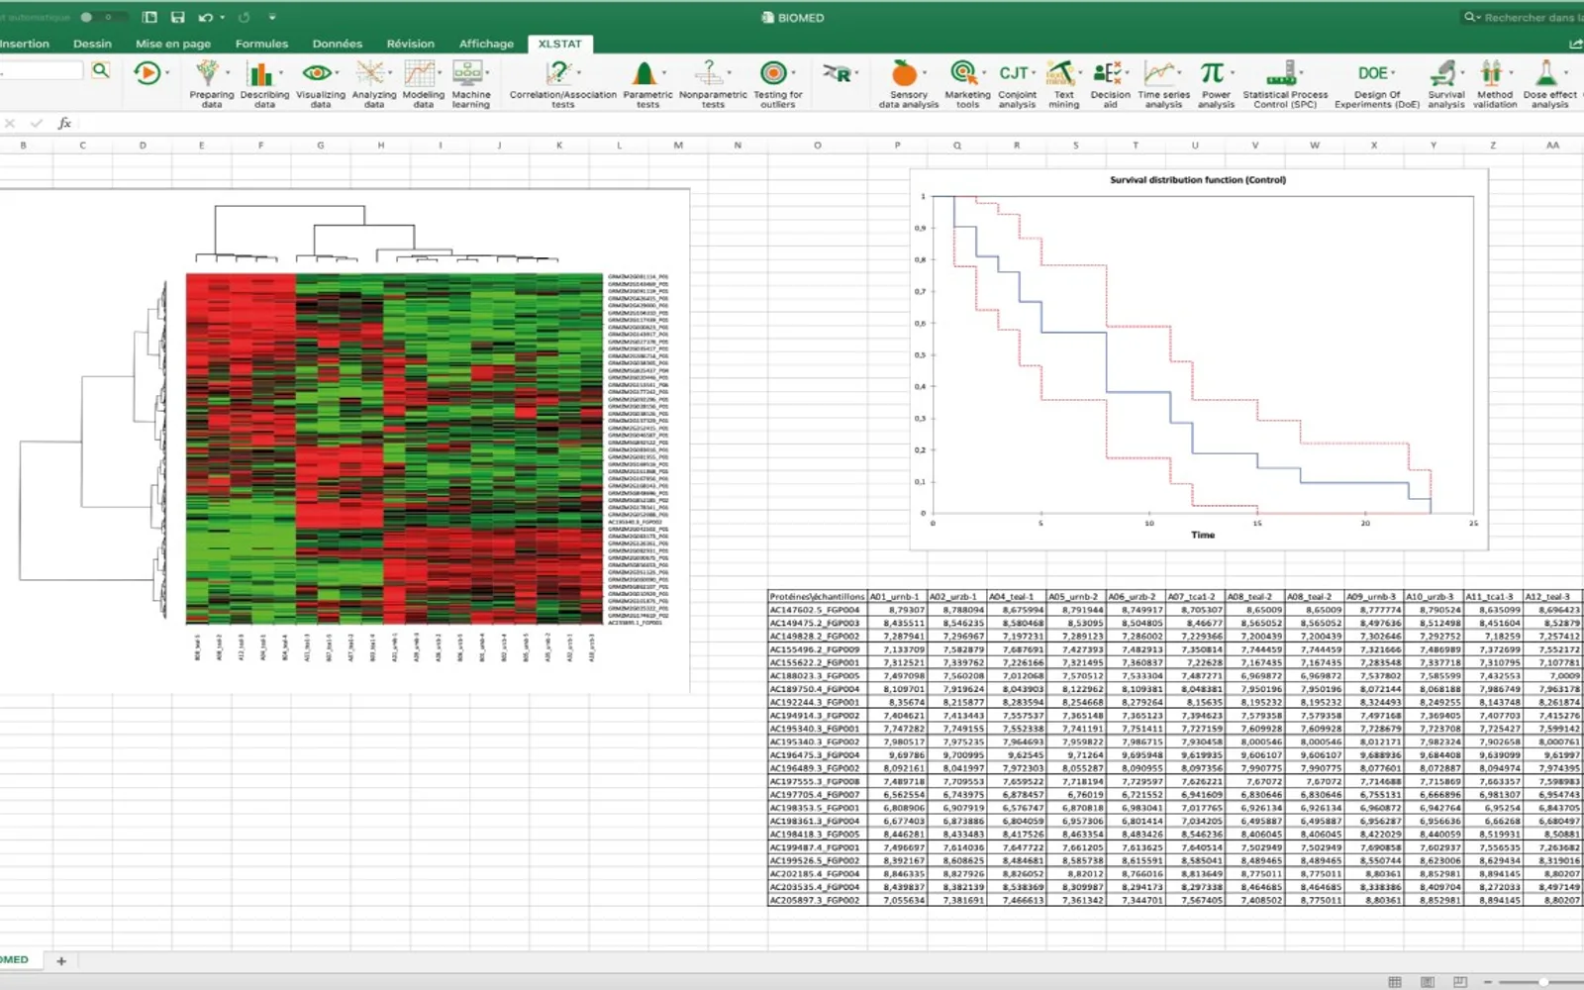This screenshot has width=1584, height=990.
Task: Open the Révision tab
Action: (410, 44)
